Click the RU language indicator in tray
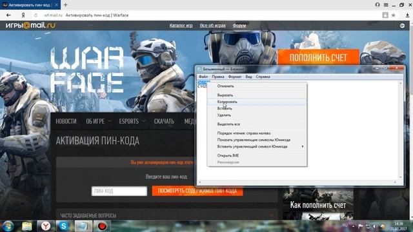This screenshot has height=232, width=413. coord(345,226)
